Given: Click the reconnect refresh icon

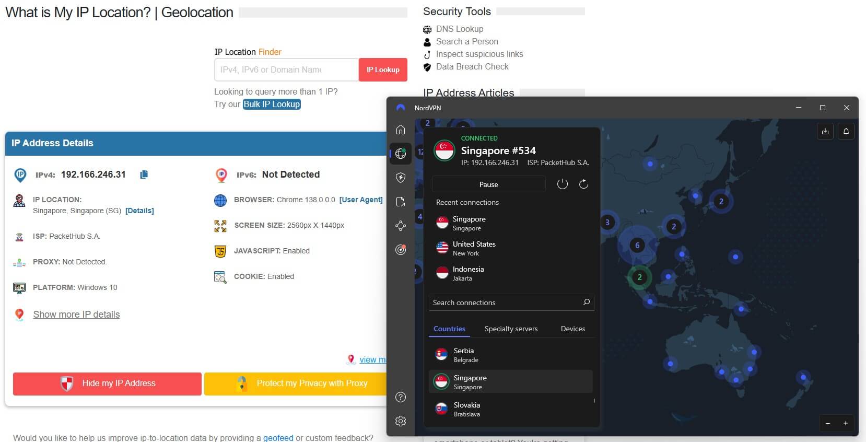Looking at the screenshot, I should (584, 184).
